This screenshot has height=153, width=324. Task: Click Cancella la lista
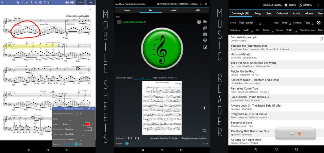273,5
